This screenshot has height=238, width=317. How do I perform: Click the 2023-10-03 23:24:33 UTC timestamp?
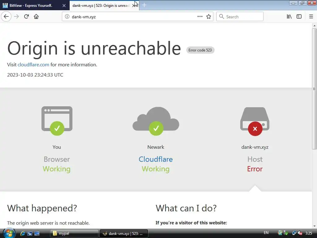coord(35,75)
